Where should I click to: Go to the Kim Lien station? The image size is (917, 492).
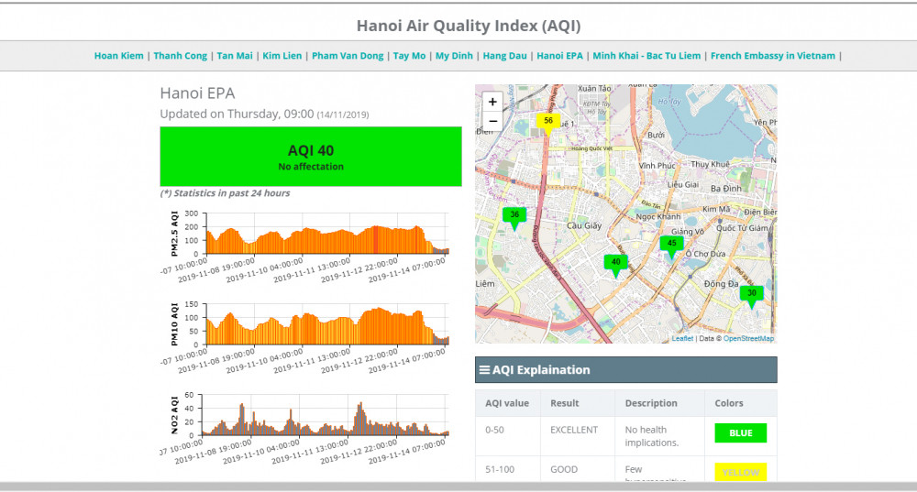tap(281, 56)
